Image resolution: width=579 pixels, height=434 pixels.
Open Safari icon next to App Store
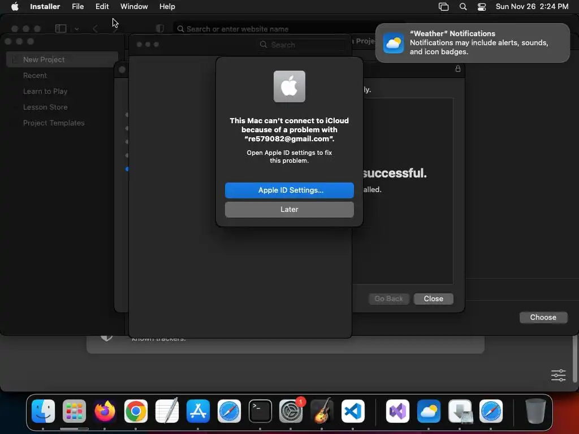click(229, 411)
